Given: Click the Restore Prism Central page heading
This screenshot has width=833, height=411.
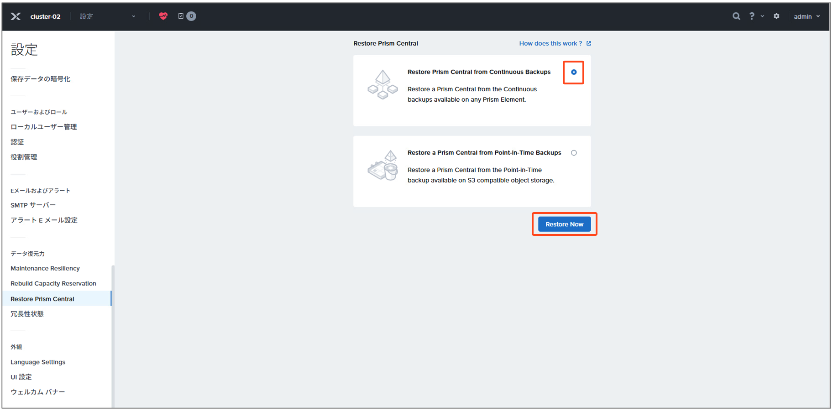Looking at the screenshot, I should [x=386, y=43].
